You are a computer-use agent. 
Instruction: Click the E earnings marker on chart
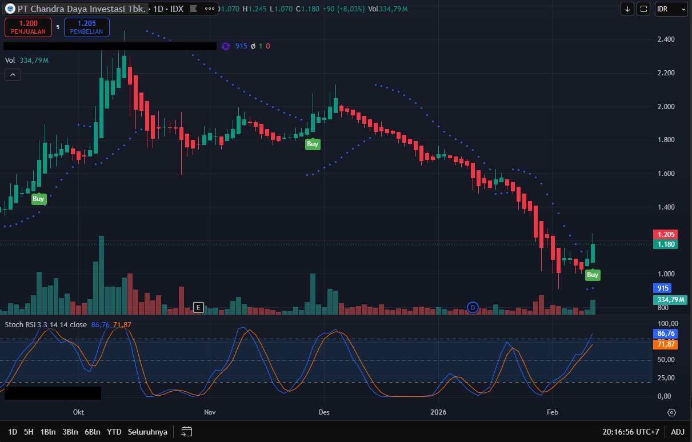(x=198, y=308)
